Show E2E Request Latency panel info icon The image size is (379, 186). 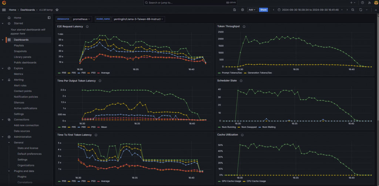click(87, 27)
